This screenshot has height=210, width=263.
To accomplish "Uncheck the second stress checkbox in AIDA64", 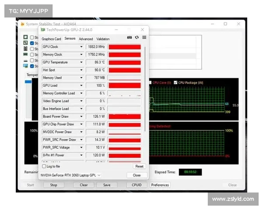I will (32, 43).
